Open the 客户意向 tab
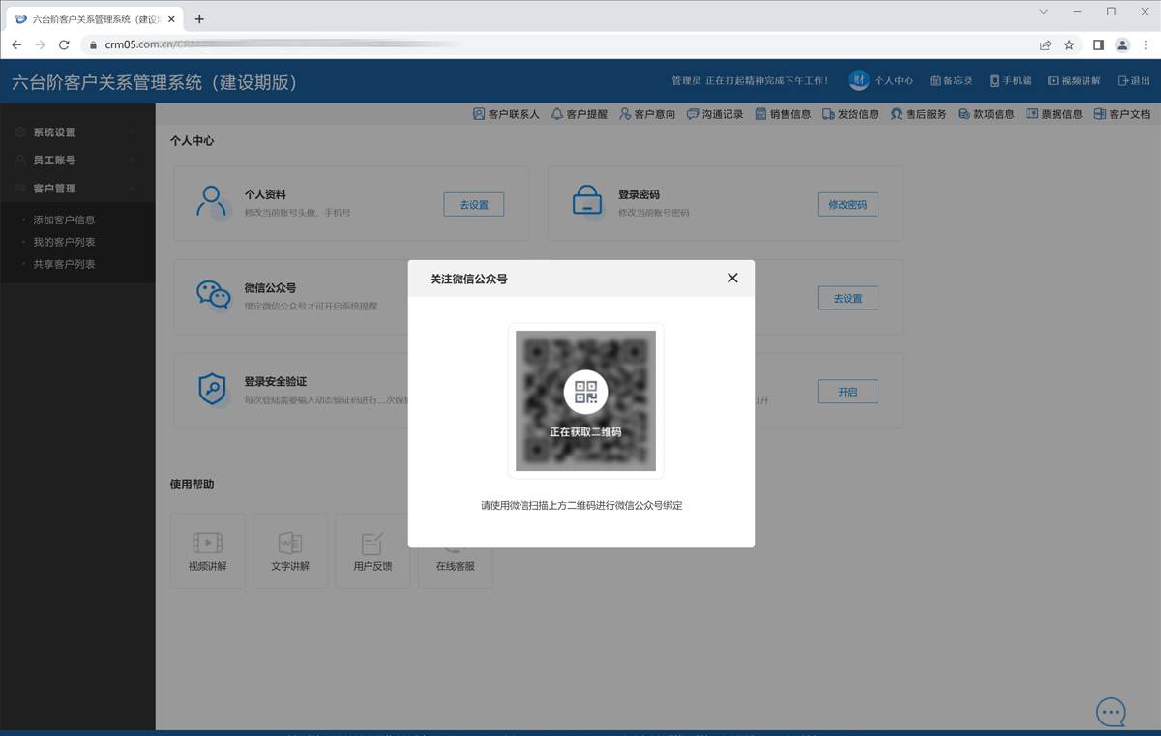Viewport: 1161px width, 736px height. click(x=647, y=114)
